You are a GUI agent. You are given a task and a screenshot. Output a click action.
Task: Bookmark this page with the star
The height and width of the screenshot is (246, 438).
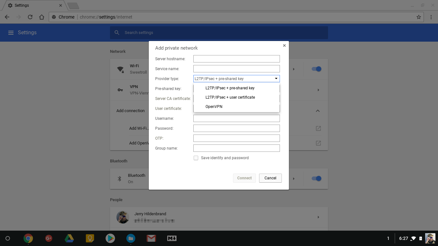[x=418, y=17]
